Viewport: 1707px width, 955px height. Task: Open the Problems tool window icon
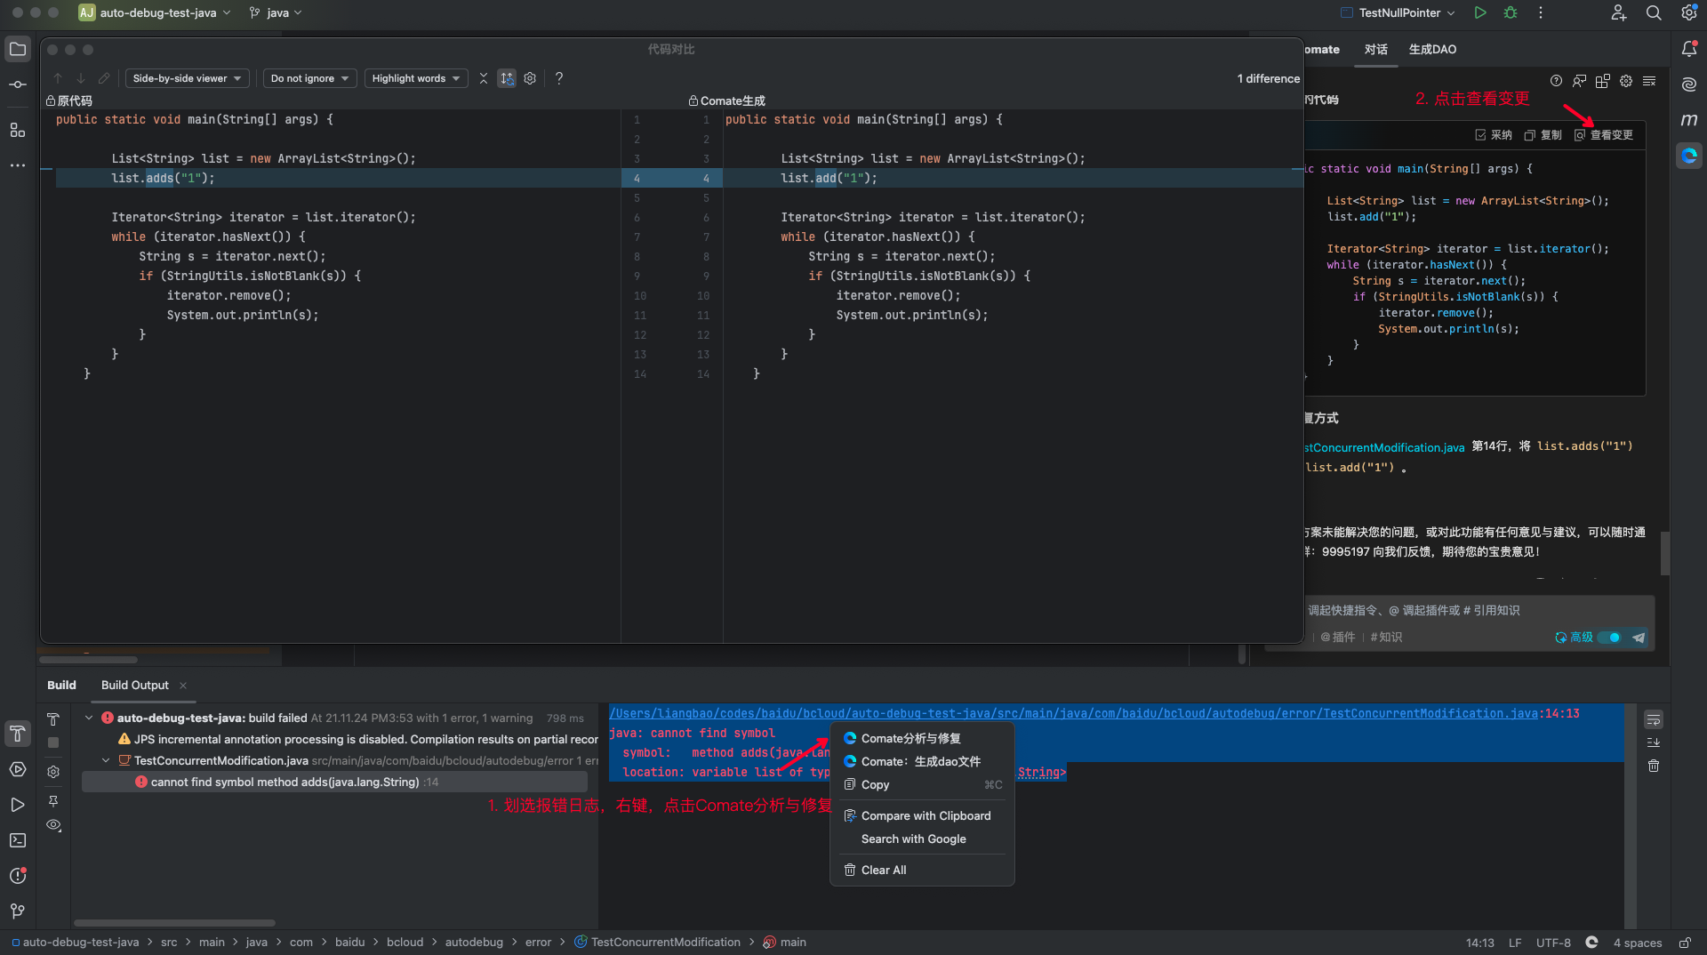[x=18, y=876]
